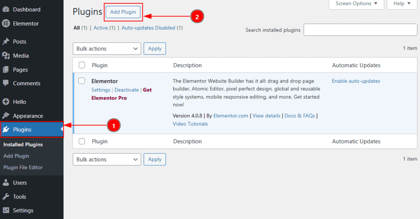
Task: Open the top Bulk actions dropdown
Action: tap(107, 48)
